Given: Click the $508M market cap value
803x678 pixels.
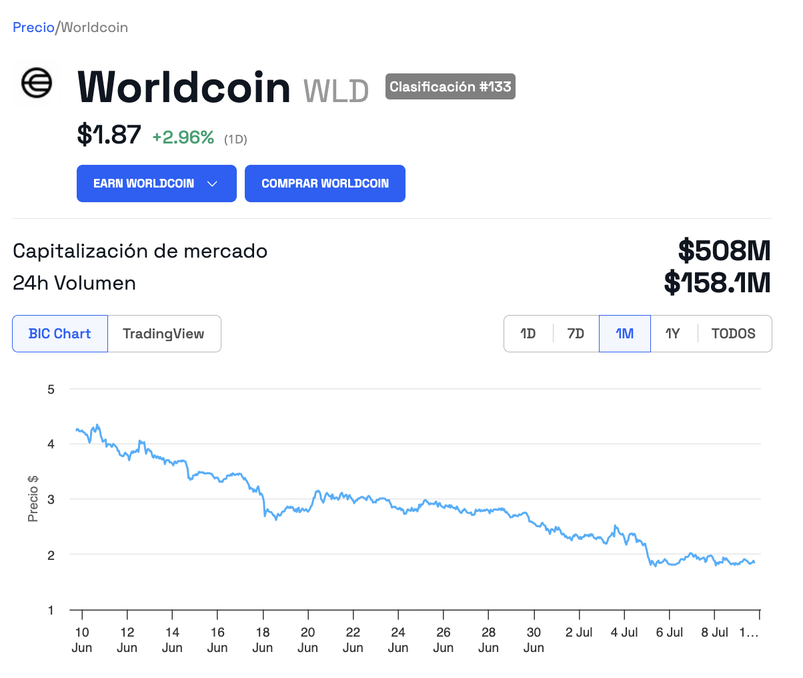Looking at the screenshot, I should click(724, 251).
